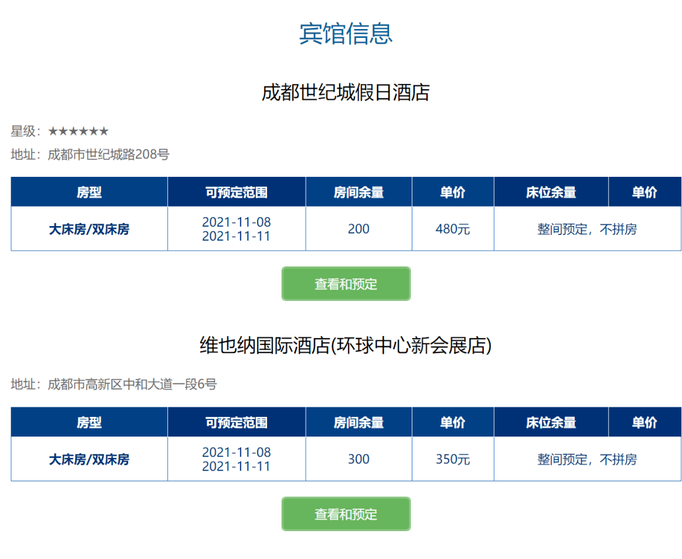
Task: Select the 成都世纪城假日酒店 hotel title
Action: point(346,92)
